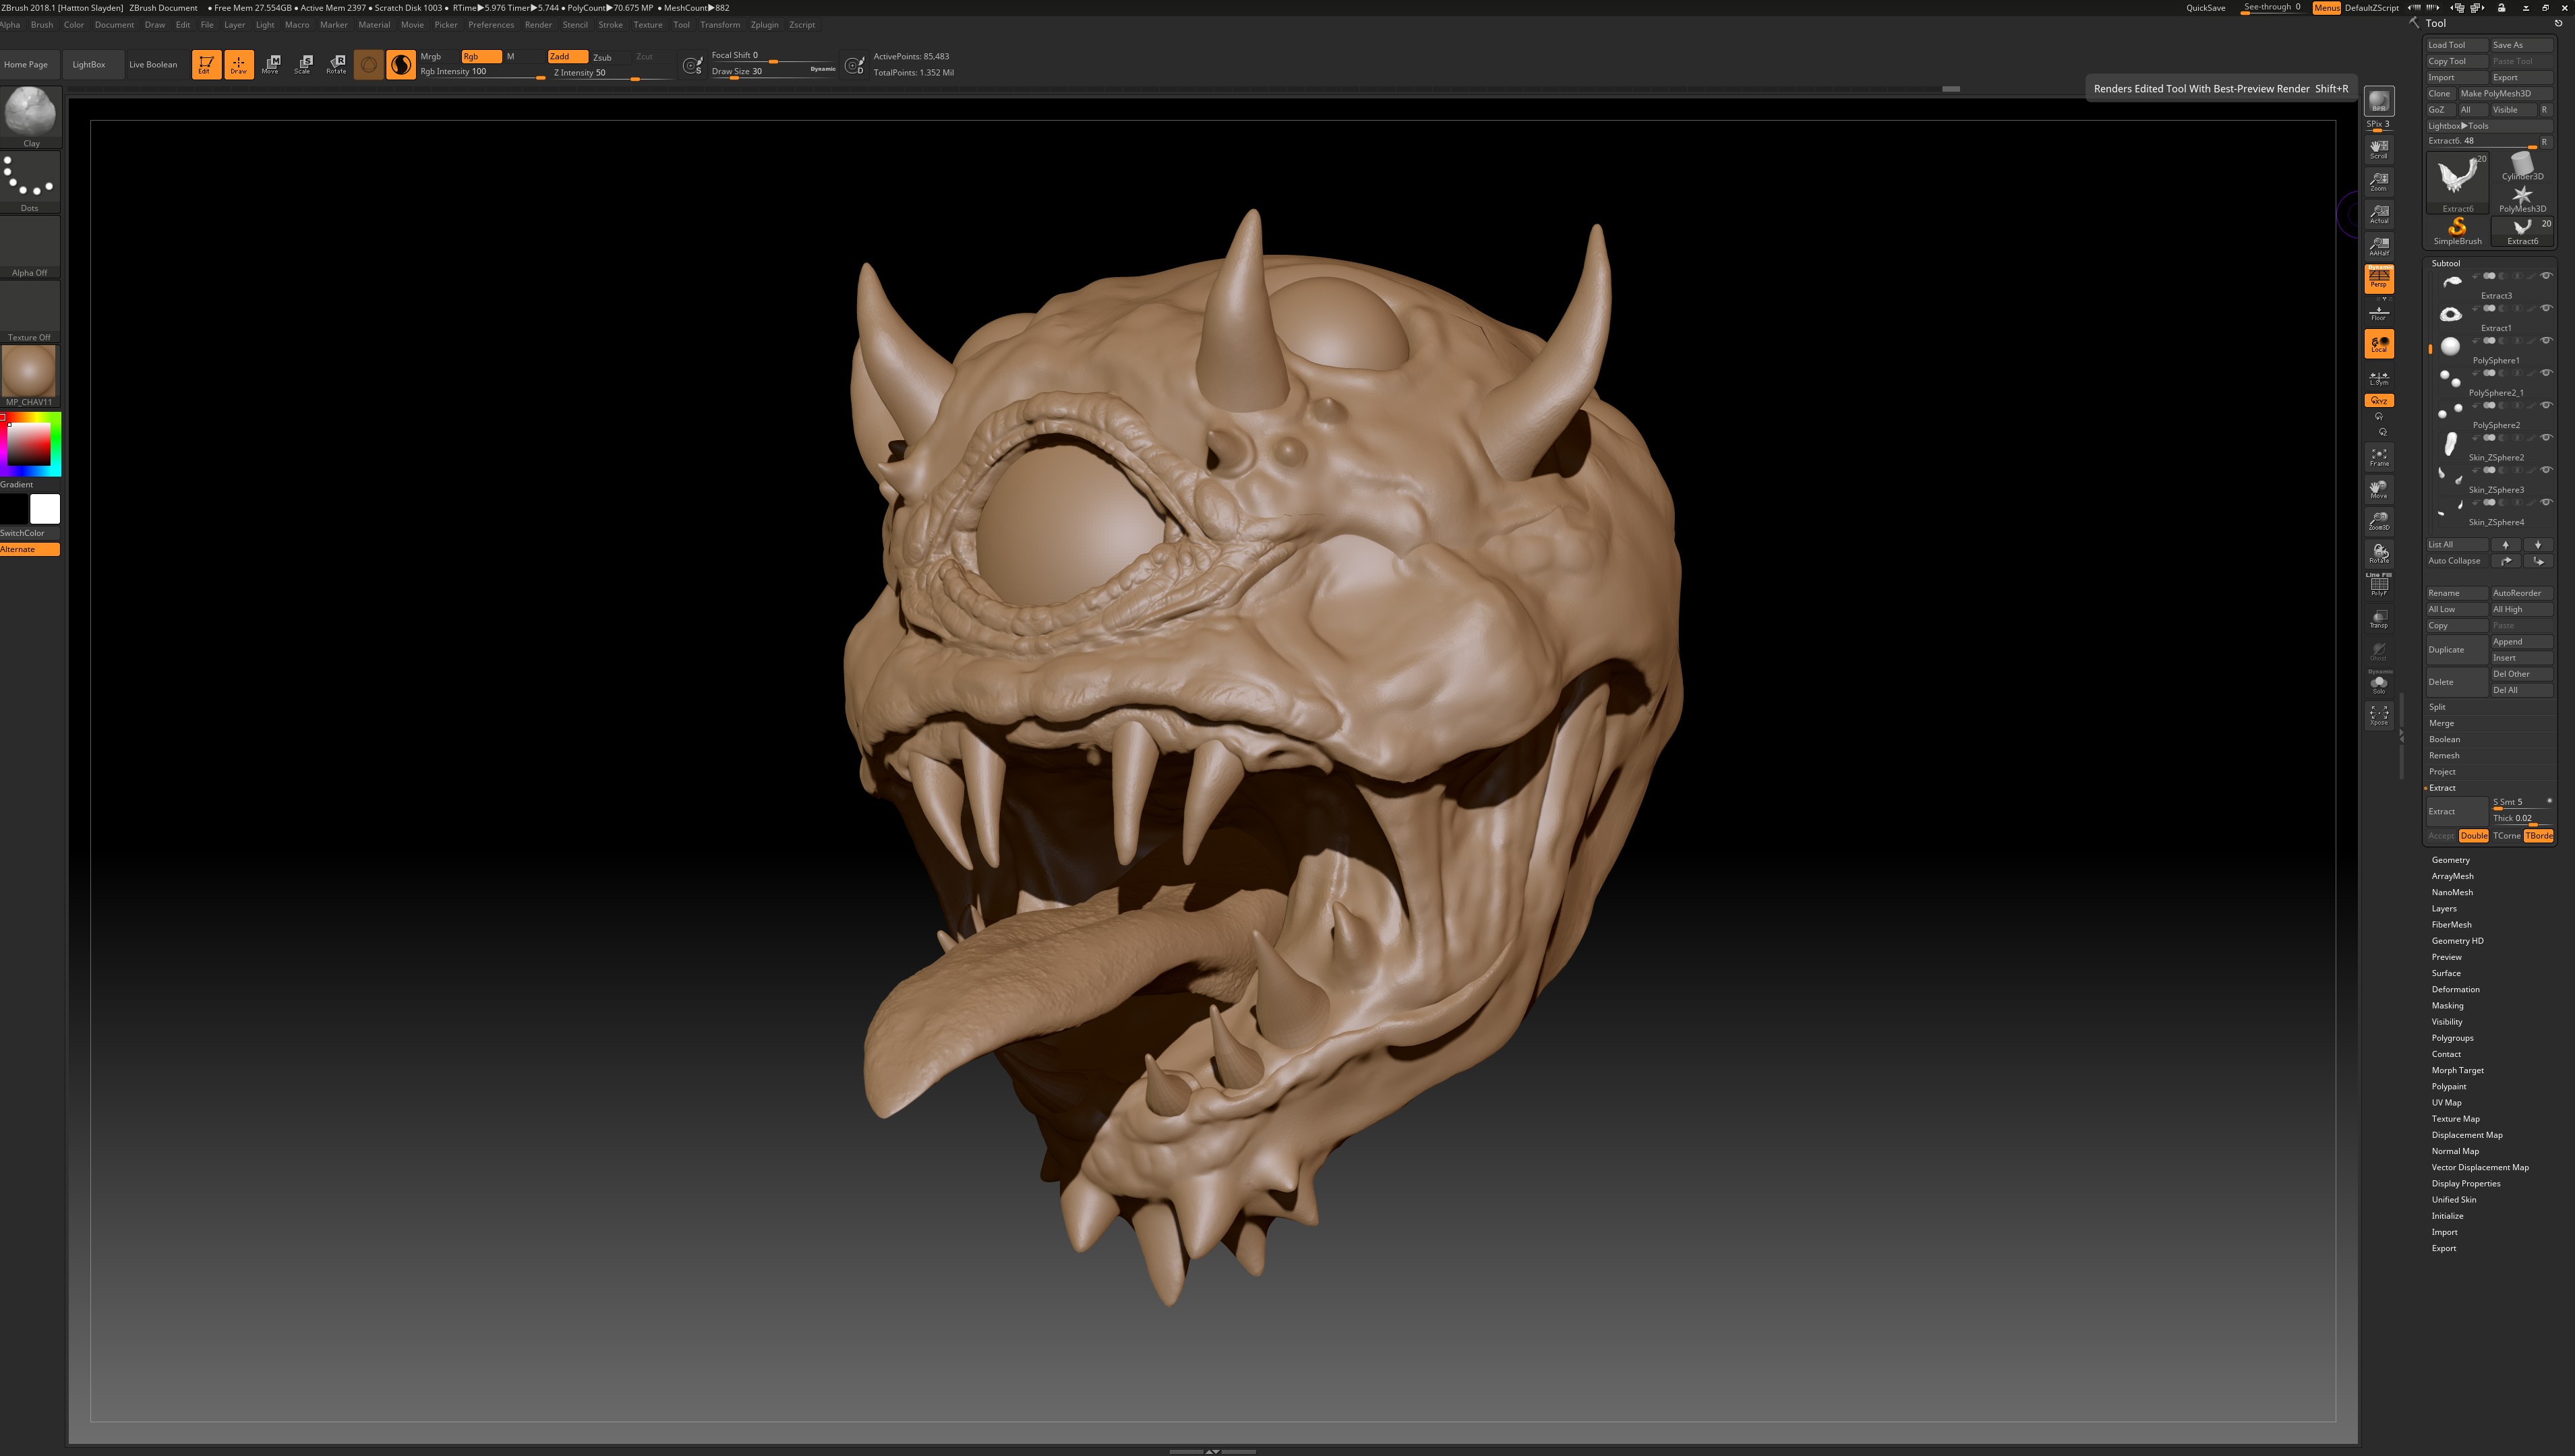This screenshot has height=1456, width=2575.
Task: Click the AAHalf zoom icon
Action: (x=2378, y=246)
